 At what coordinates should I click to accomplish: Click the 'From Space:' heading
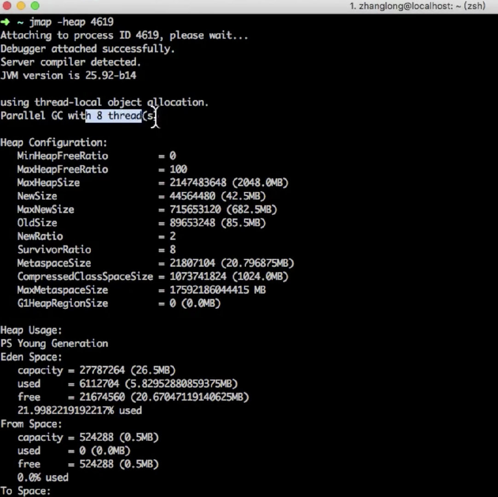pos(31,424)
